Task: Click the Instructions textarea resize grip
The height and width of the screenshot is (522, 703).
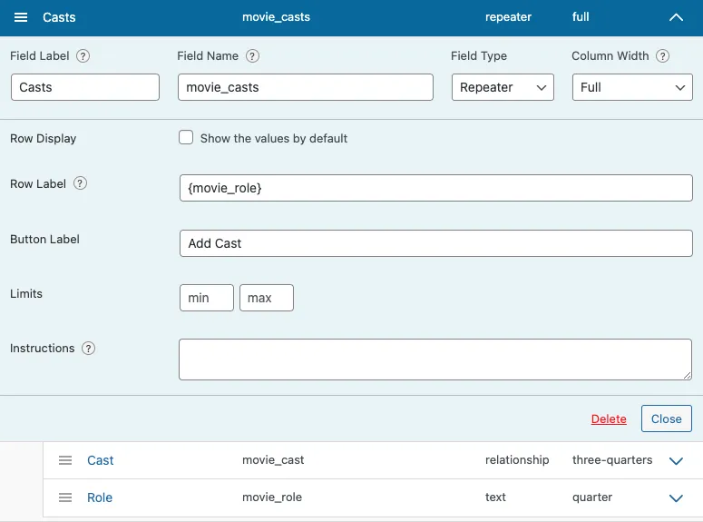Action: coord(687,375)
